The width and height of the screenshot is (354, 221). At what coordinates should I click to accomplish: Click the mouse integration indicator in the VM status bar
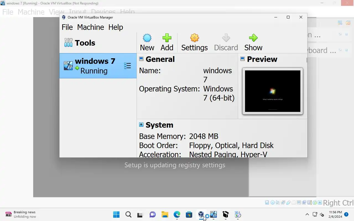pos(315,202)
